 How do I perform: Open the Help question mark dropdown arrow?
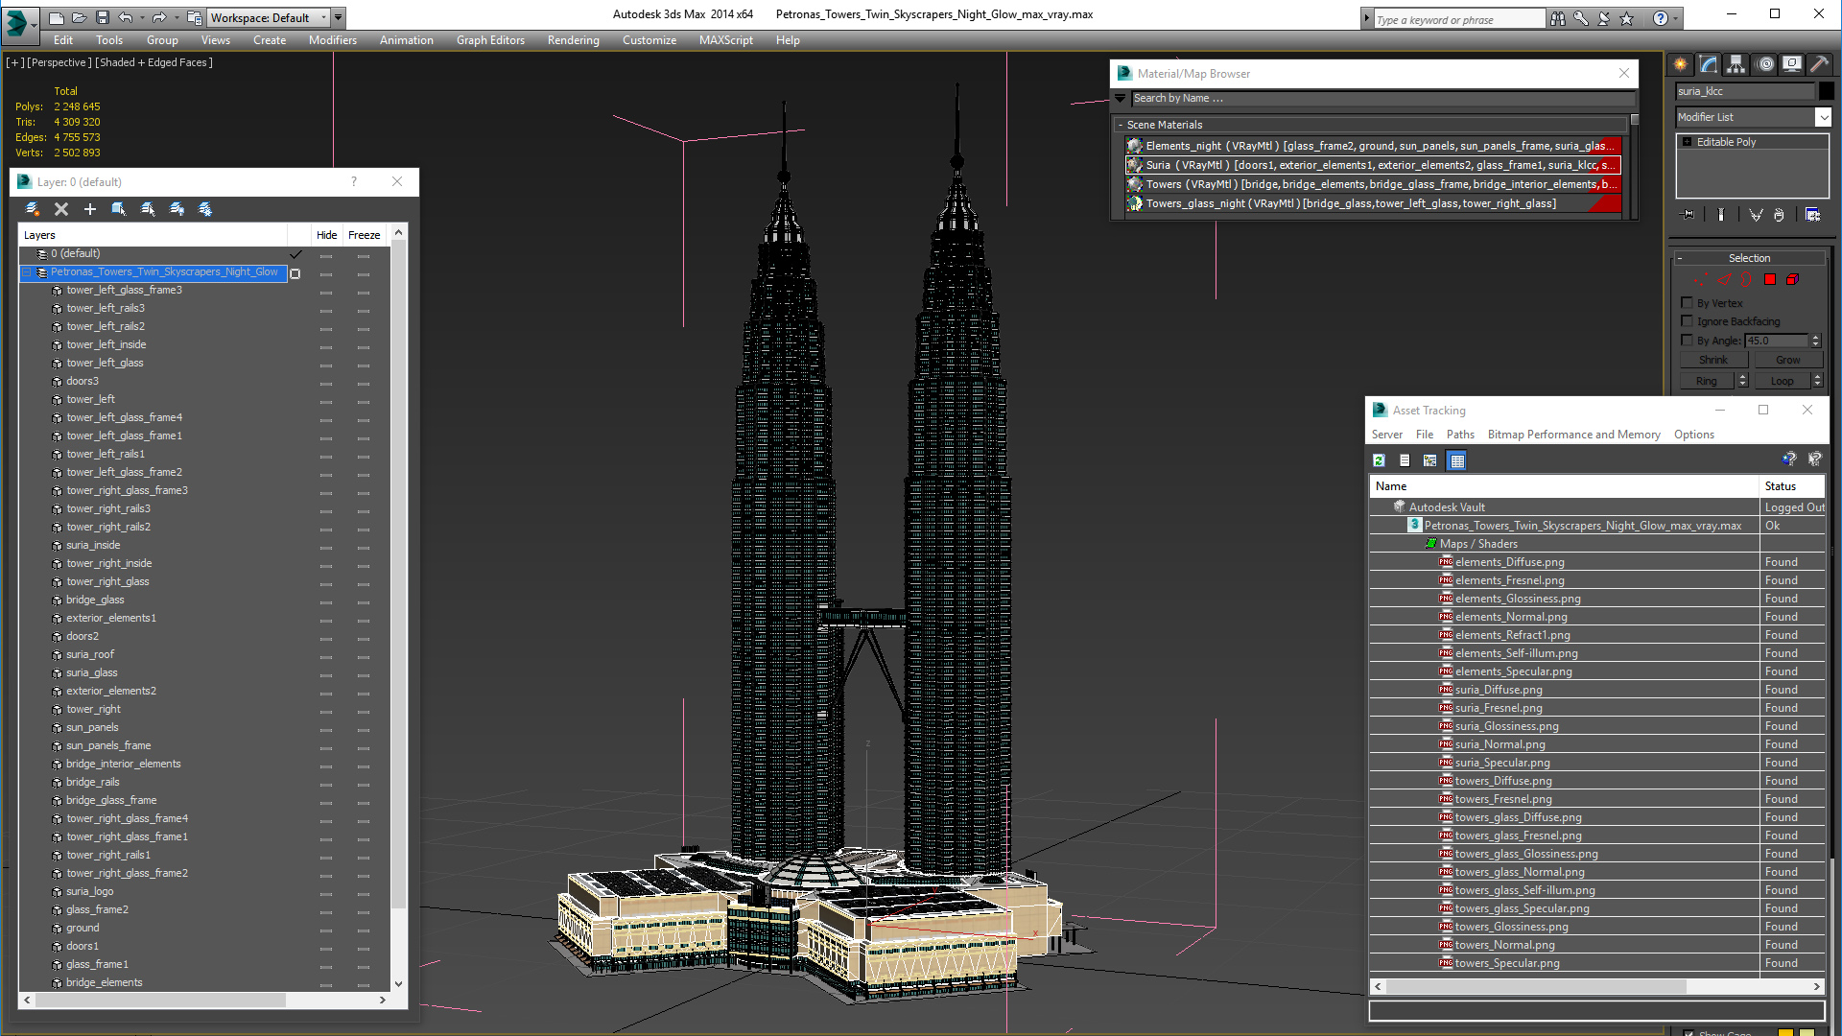[x=1676, y=18]
